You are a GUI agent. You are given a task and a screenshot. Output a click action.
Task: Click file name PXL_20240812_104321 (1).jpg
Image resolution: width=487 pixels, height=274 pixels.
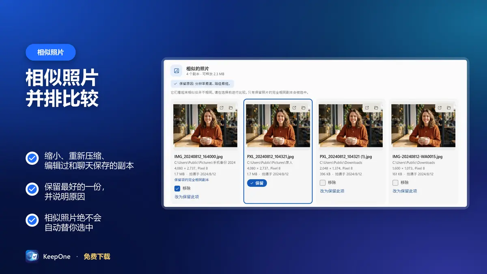(x=346, y=157)
